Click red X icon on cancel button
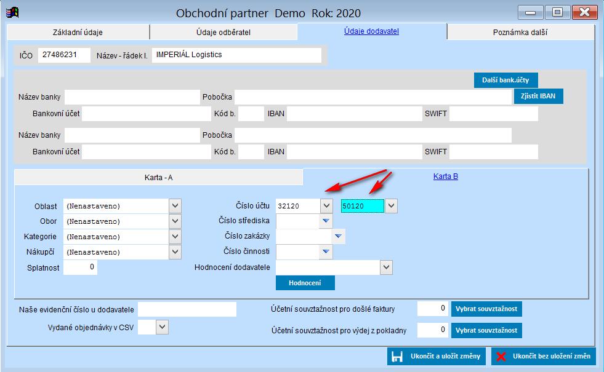 501,356
